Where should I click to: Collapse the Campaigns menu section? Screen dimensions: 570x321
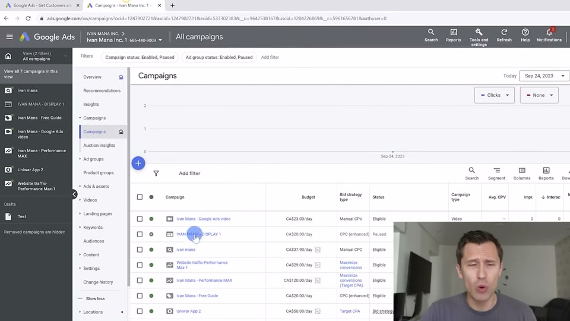[94, 118]
